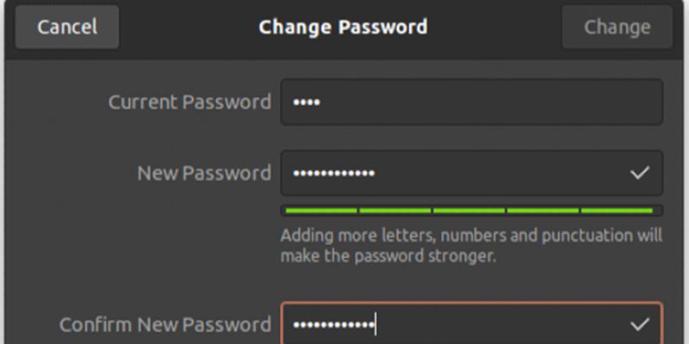Viewport: 689px width, 344px height.
Task: Click the Change Password dialog title
Action: coord(343,28)
